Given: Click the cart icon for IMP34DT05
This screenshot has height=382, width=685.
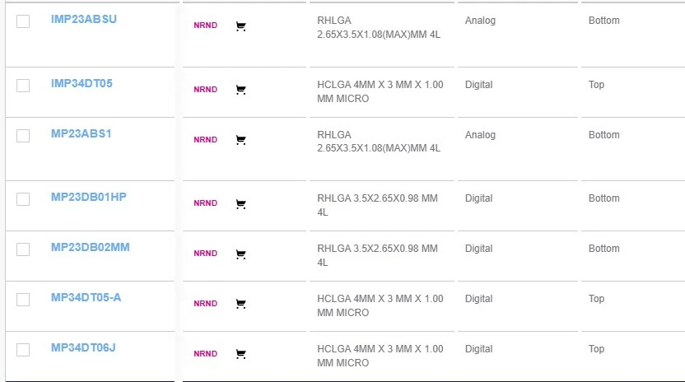Looking at the screenshot, I should tap(240, 90).
